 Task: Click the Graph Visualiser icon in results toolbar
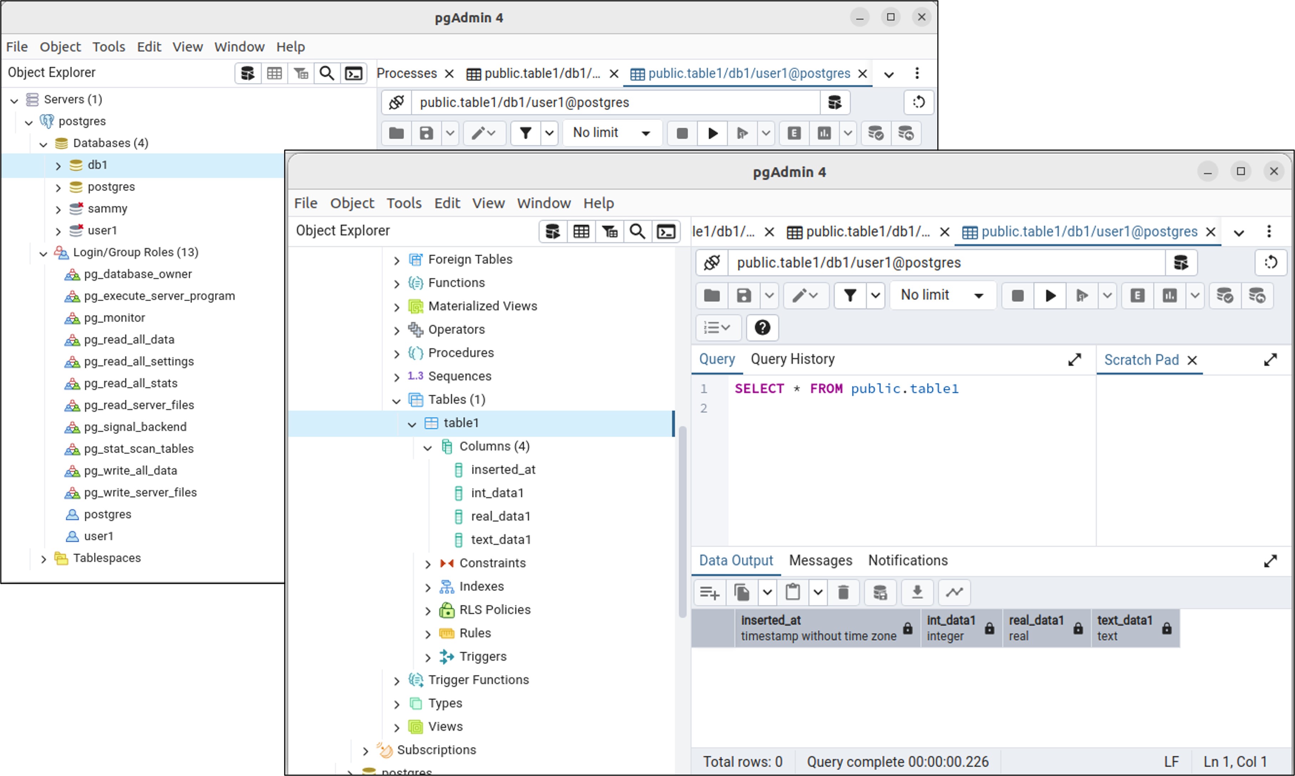pyautogui.click(x=954, y=593)
